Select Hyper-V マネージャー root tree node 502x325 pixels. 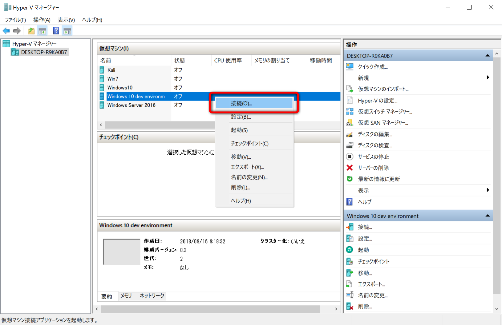tap(34, 44)
